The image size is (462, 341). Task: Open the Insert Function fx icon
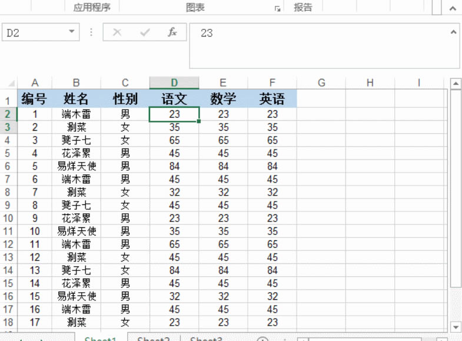[x=172, y=32]
